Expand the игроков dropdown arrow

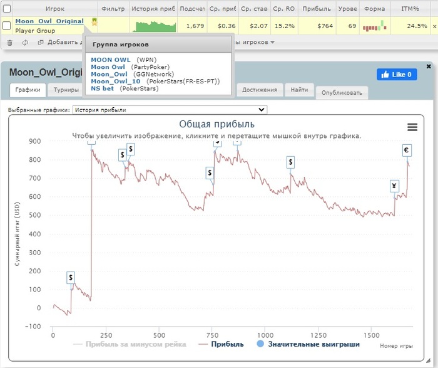coord(272,42)
